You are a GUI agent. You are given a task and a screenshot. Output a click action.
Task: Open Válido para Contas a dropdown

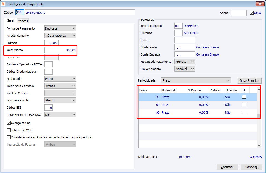(60, 86)
